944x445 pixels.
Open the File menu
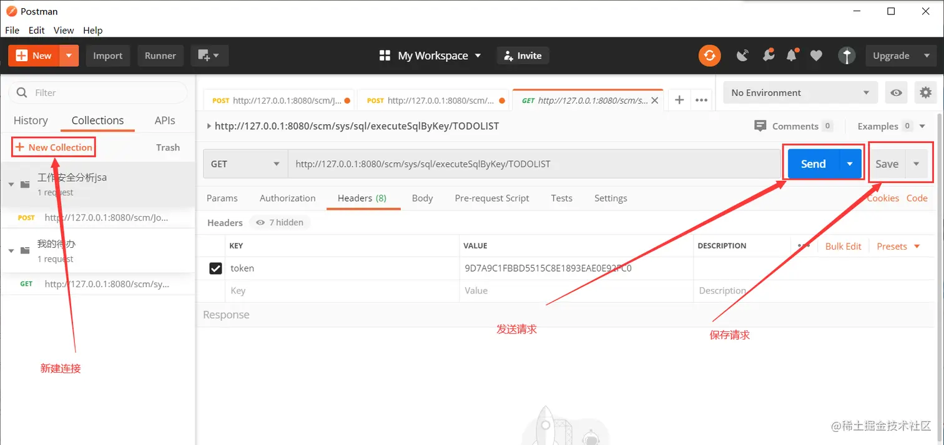point(12,30)
